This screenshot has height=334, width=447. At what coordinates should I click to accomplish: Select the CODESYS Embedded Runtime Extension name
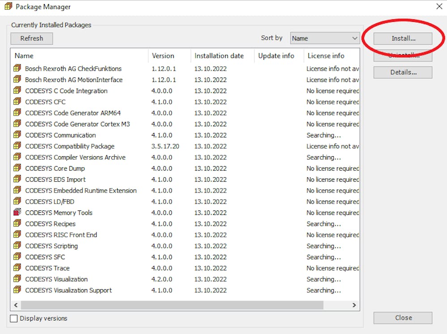tap(81, 191)
